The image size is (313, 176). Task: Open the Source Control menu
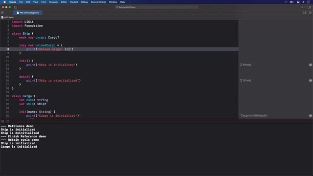(98, 2)
